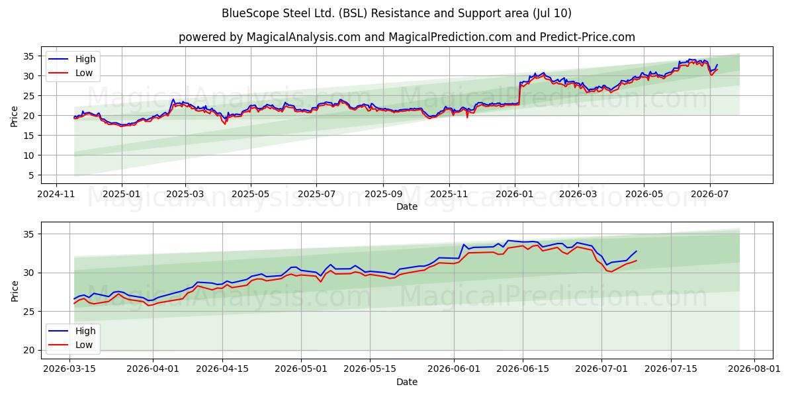Select y-axis tick '20' on the lower chart

click(30, 350)
